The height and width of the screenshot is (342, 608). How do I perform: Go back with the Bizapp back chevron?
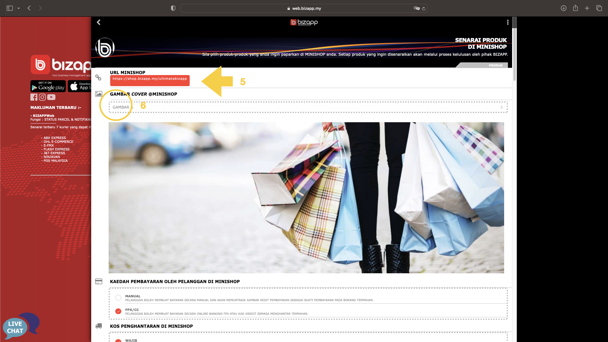coord(98,22)
